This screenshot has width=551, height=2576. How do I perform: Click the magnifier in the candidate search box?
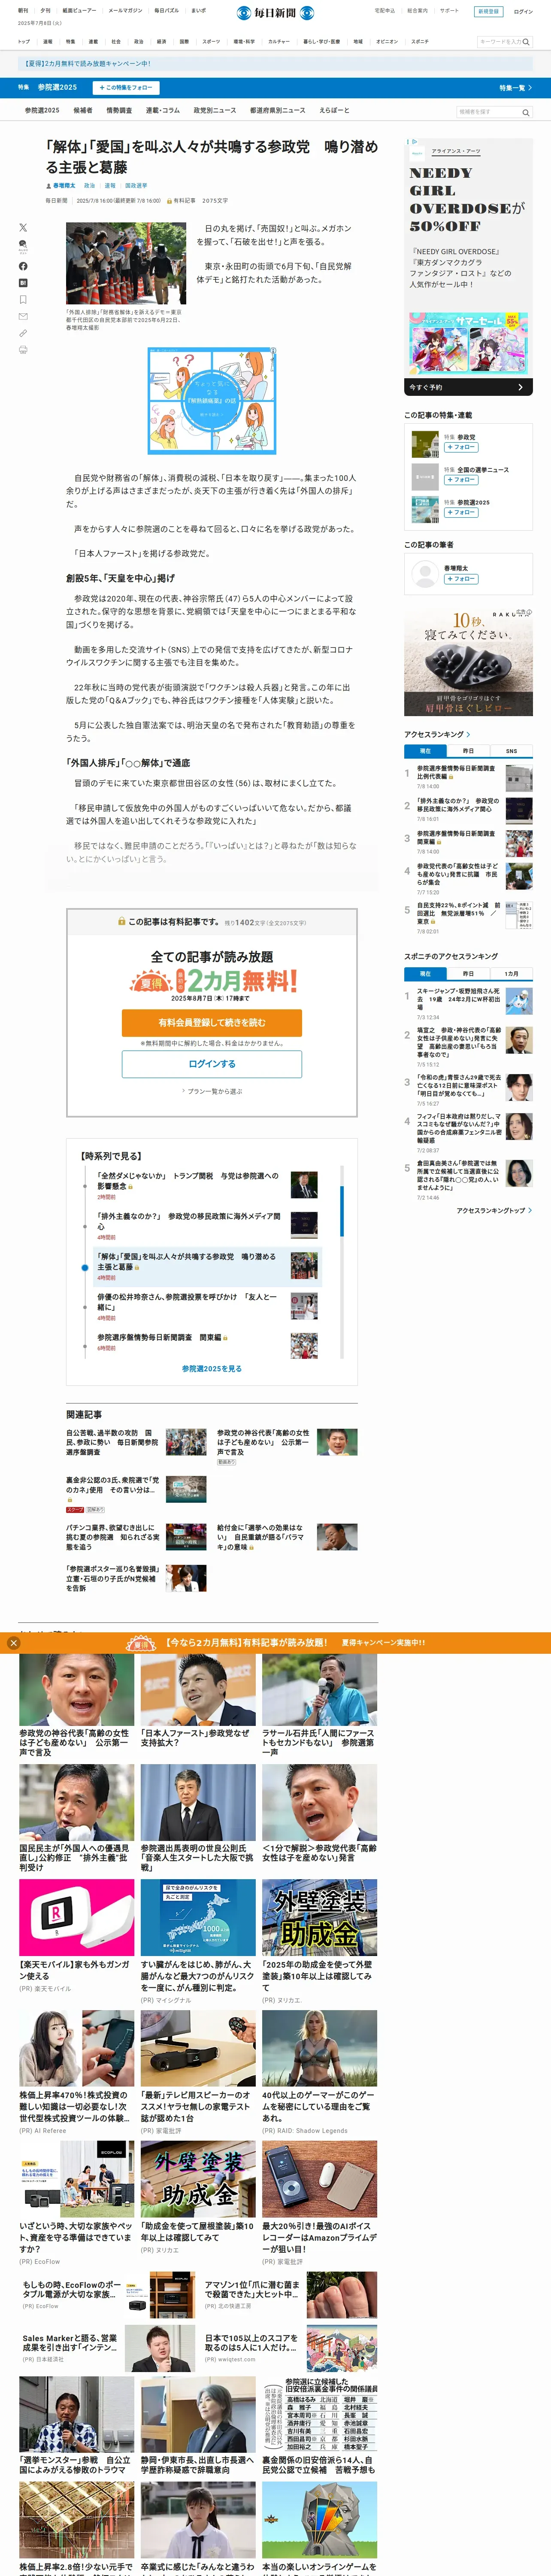point(526,112)
